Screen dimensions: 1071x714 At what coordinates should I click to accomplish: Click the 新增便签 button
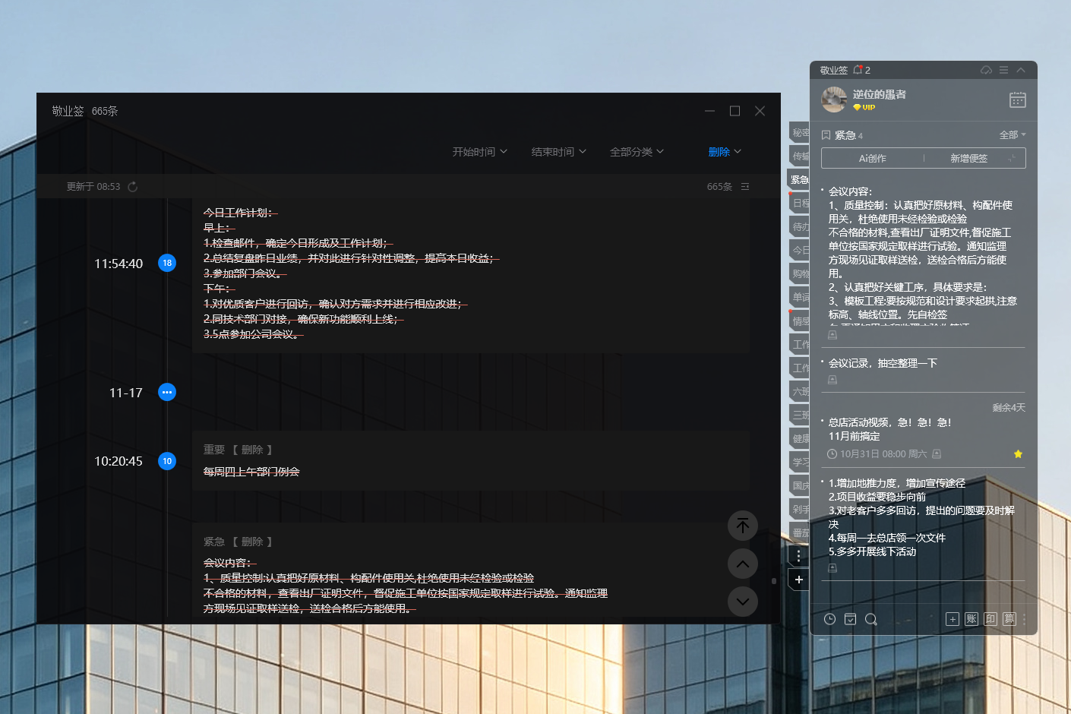(969, 158)
